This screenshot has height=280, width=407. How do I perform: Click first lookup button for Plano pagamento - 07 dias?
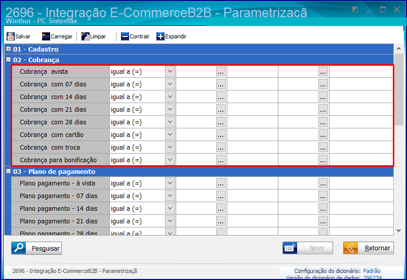point(221,196)
